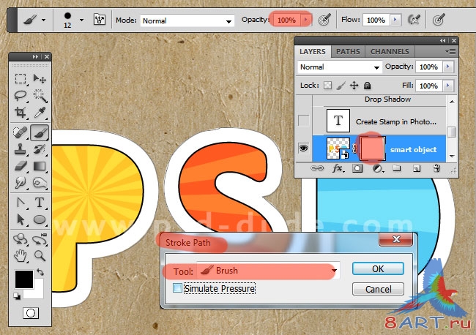Select the Ellipse shape tool

pos(40,219)
